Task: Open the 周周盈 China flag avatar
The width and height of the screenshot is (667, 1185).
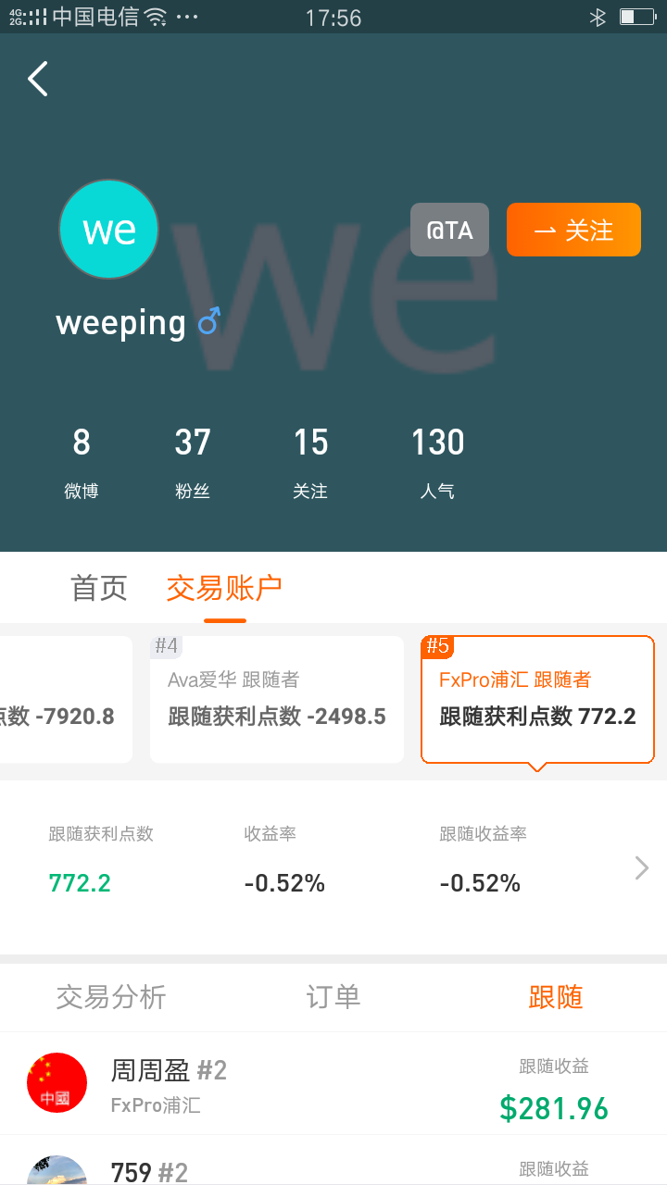Action: click(x=57, y=1082)
